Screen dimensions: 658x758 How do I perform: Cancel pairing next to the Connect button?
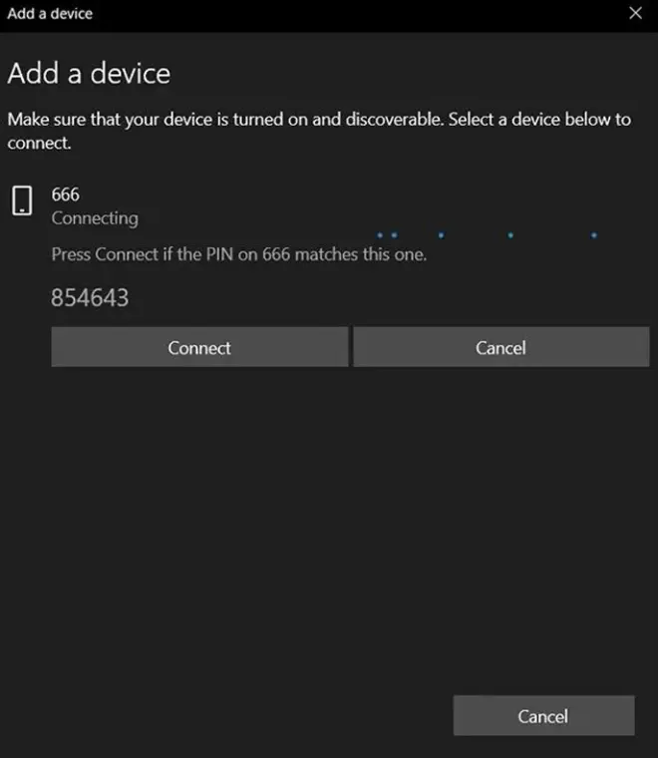pos(501,347)
